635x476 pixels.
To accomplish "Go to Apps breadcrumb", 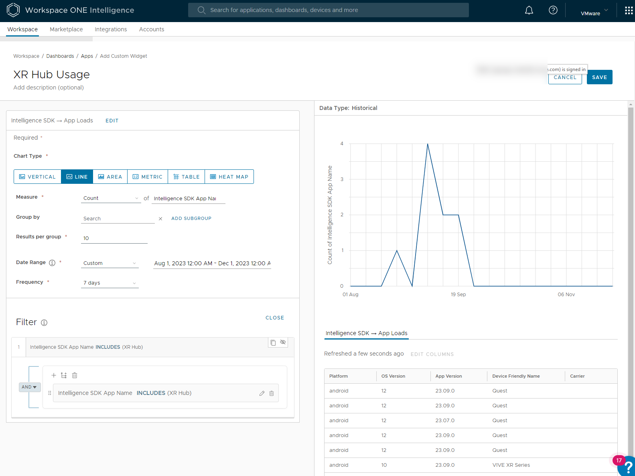I will pyautogui.click(x=87, y=56).
